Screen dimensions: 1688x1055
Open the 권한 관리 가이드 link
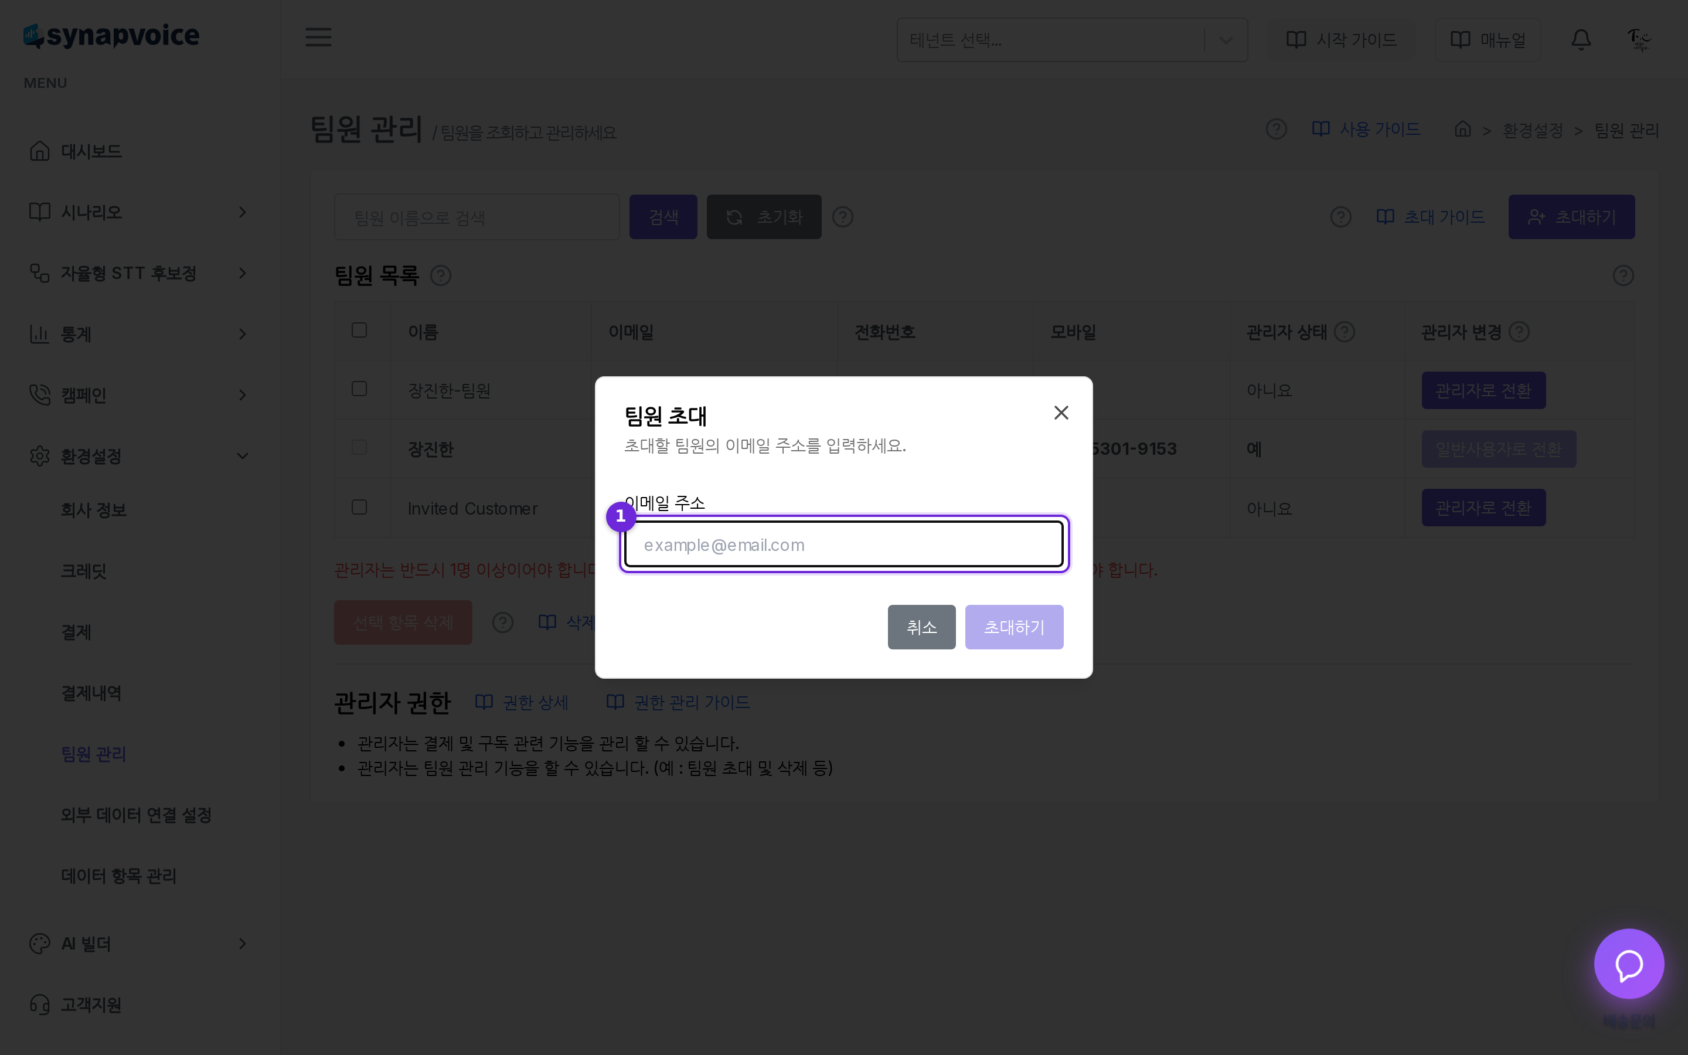click(x=678, y=702)
